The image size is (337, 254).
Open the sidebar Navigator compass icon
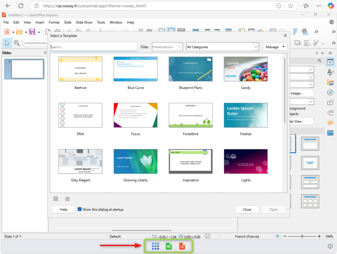click(330, 92)
